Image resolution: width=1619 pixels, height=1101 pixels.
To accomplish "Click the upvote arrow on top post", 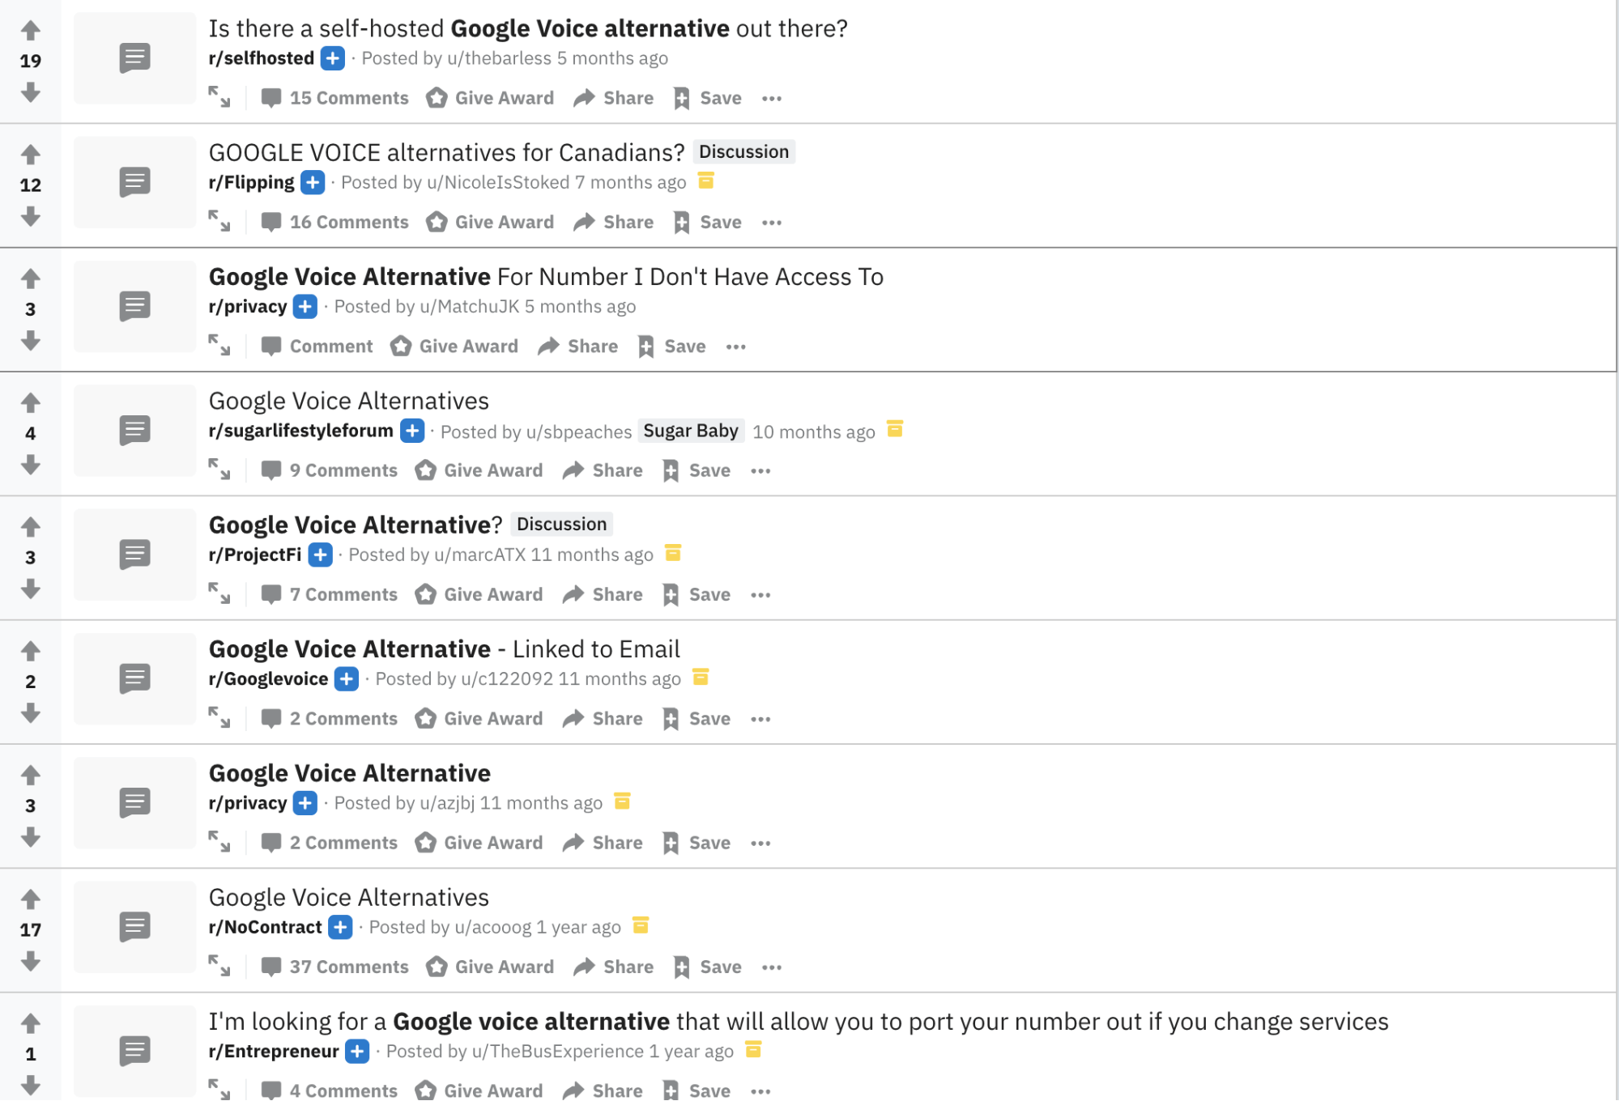I will point(31,28).
